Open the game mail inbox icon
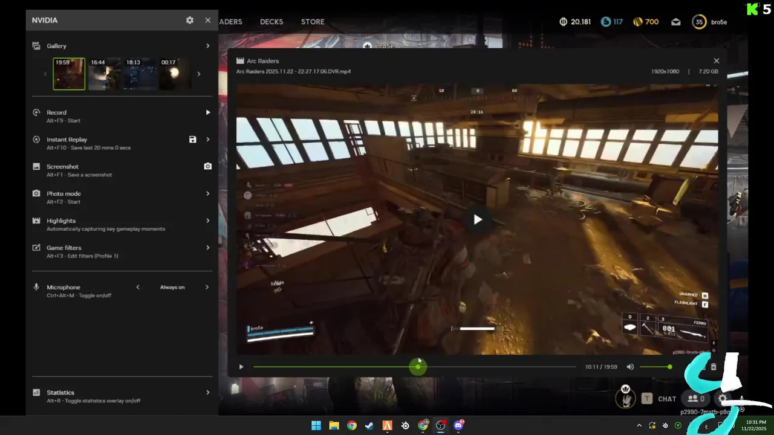774x435 pixels. 675,22
